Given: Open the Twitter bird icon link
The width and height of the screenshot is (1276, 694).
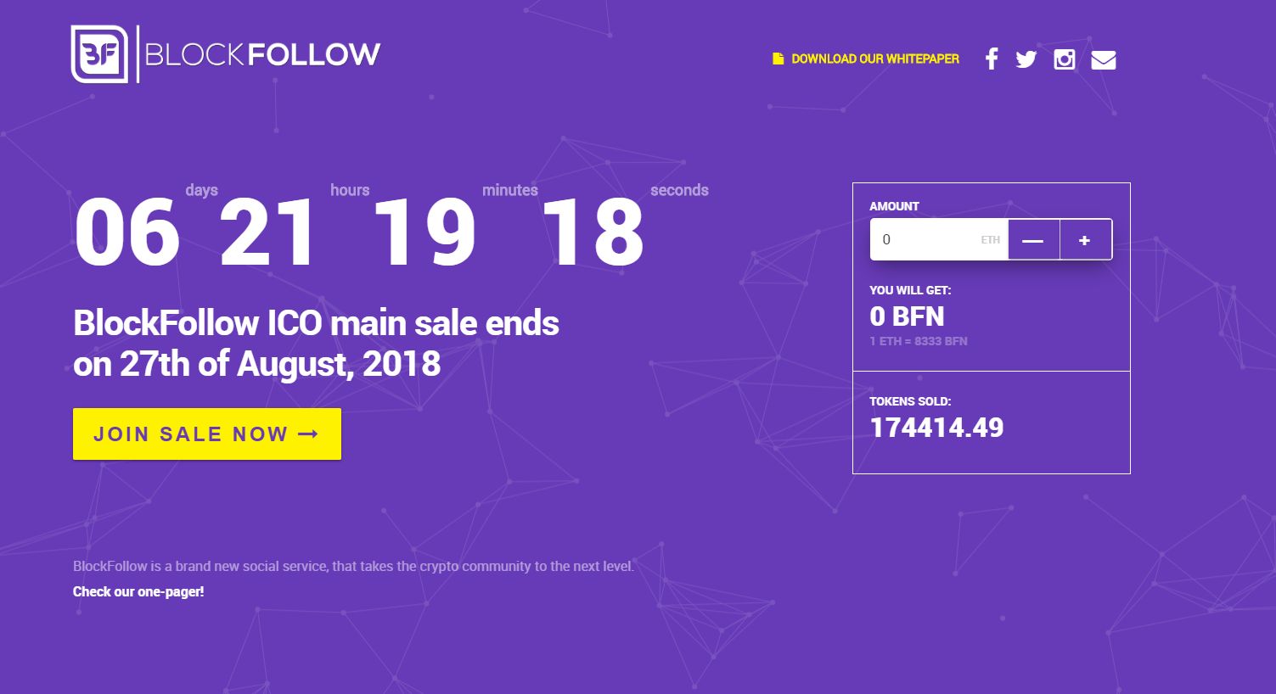Looking at the screenshot, I should tap(1026, 59).
